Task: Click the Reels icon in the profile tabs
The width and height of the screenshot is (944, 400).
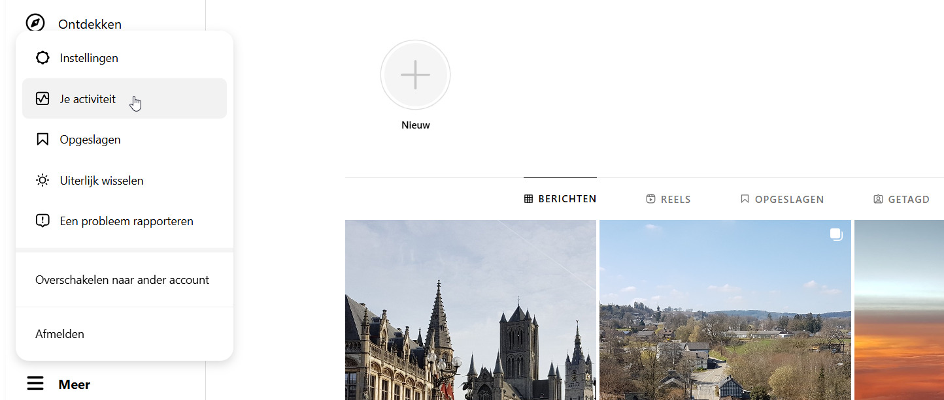Action: 650,199
